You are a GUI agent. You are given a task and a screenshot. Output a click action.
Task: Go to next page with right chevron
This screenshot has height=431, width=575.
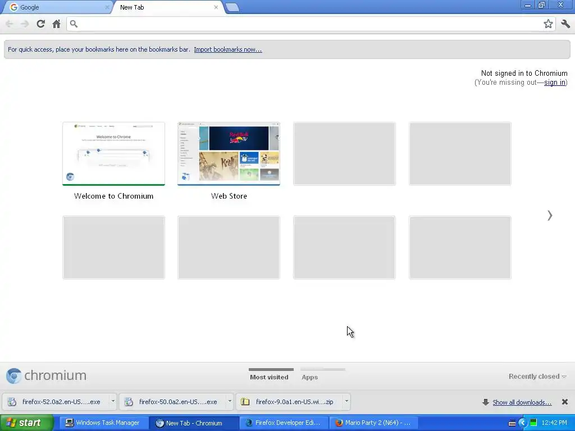click(549, 215)
